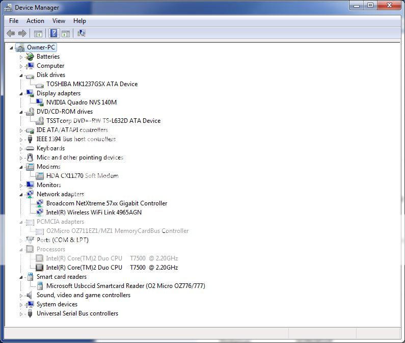405x343 pixels.
Task: Click the Network adapters category icon
Action: 30,194
